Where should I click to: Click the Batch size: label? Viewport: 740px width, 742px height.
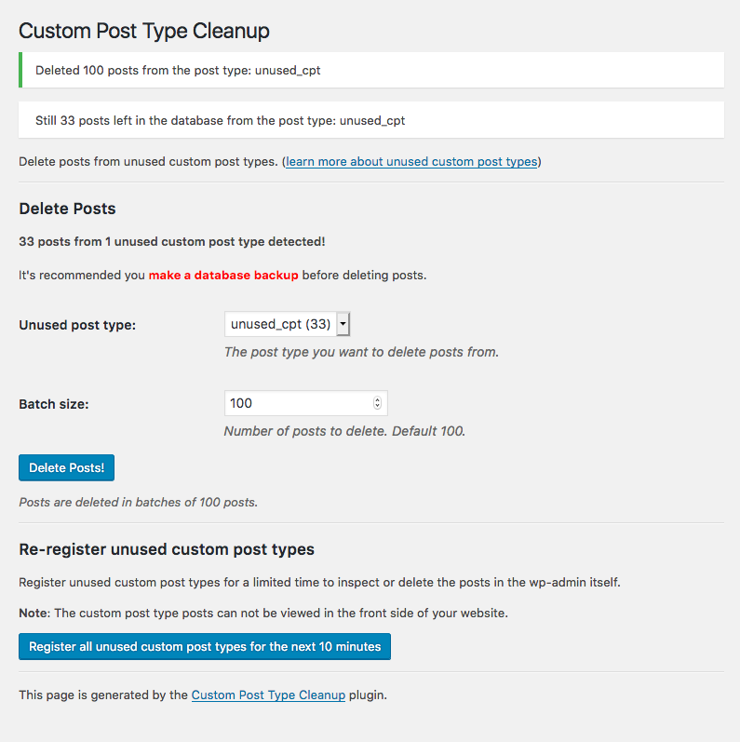54,404
